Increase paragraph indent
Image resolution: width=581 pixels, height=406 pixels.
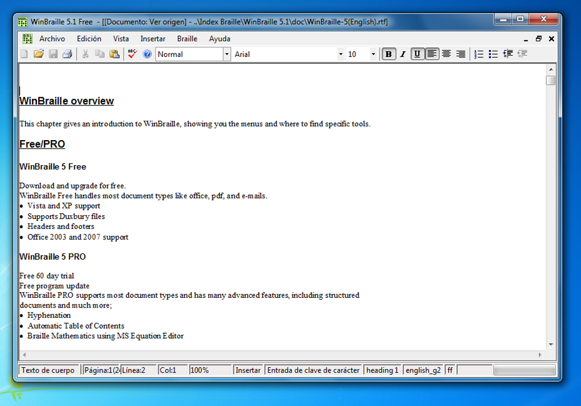coord(508,54)
